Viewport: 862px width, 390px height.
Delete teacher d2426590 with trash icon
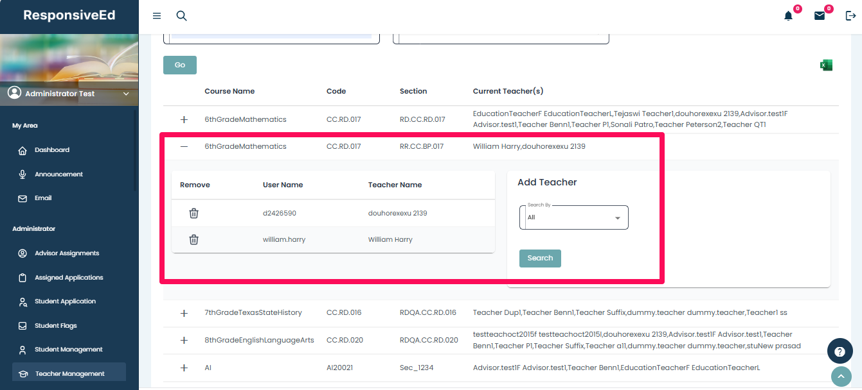click(193, 213)
